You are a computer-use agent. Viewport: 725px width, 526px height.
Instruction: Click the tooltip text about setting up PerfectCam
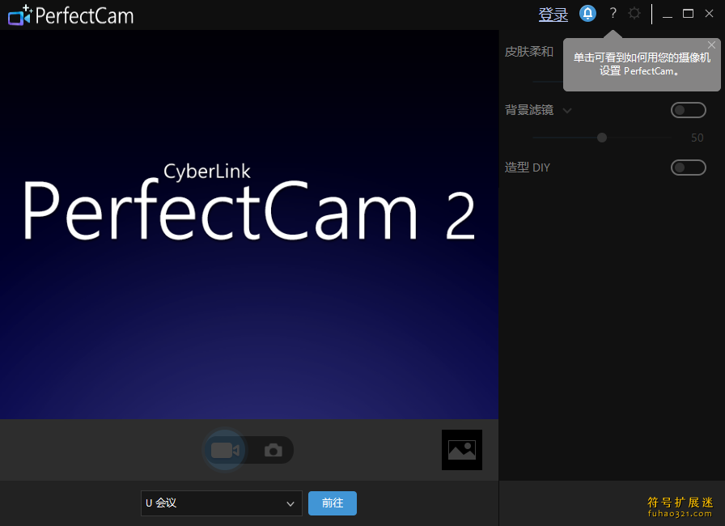coord(642,64)
